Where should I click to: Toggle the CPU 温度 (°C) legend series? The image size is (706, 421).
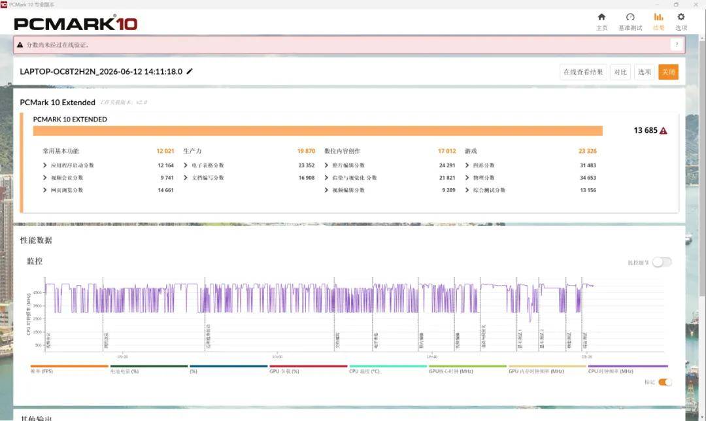[x=364, y=371]
